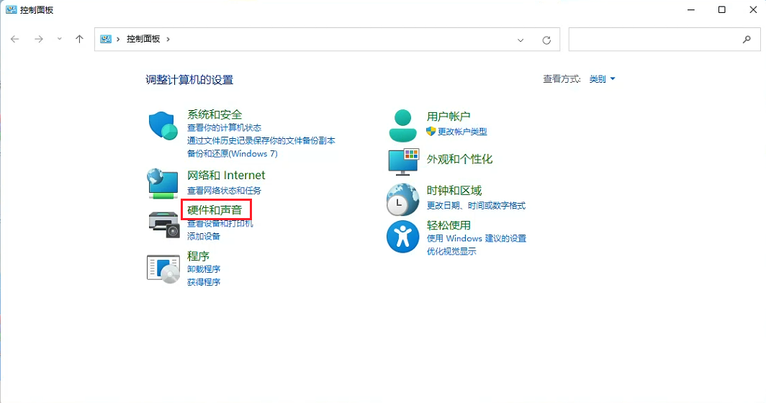Click the 用户帐户 person icon

[x=402, y=125]
